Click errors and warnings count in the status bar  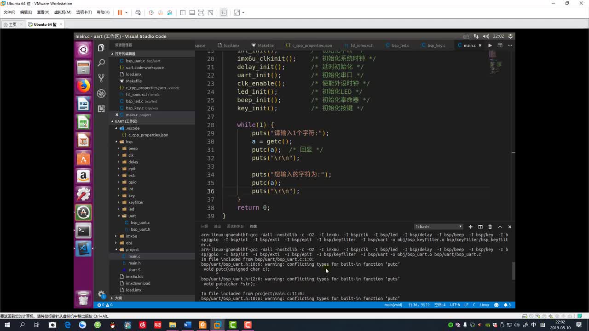coord(105,305)
